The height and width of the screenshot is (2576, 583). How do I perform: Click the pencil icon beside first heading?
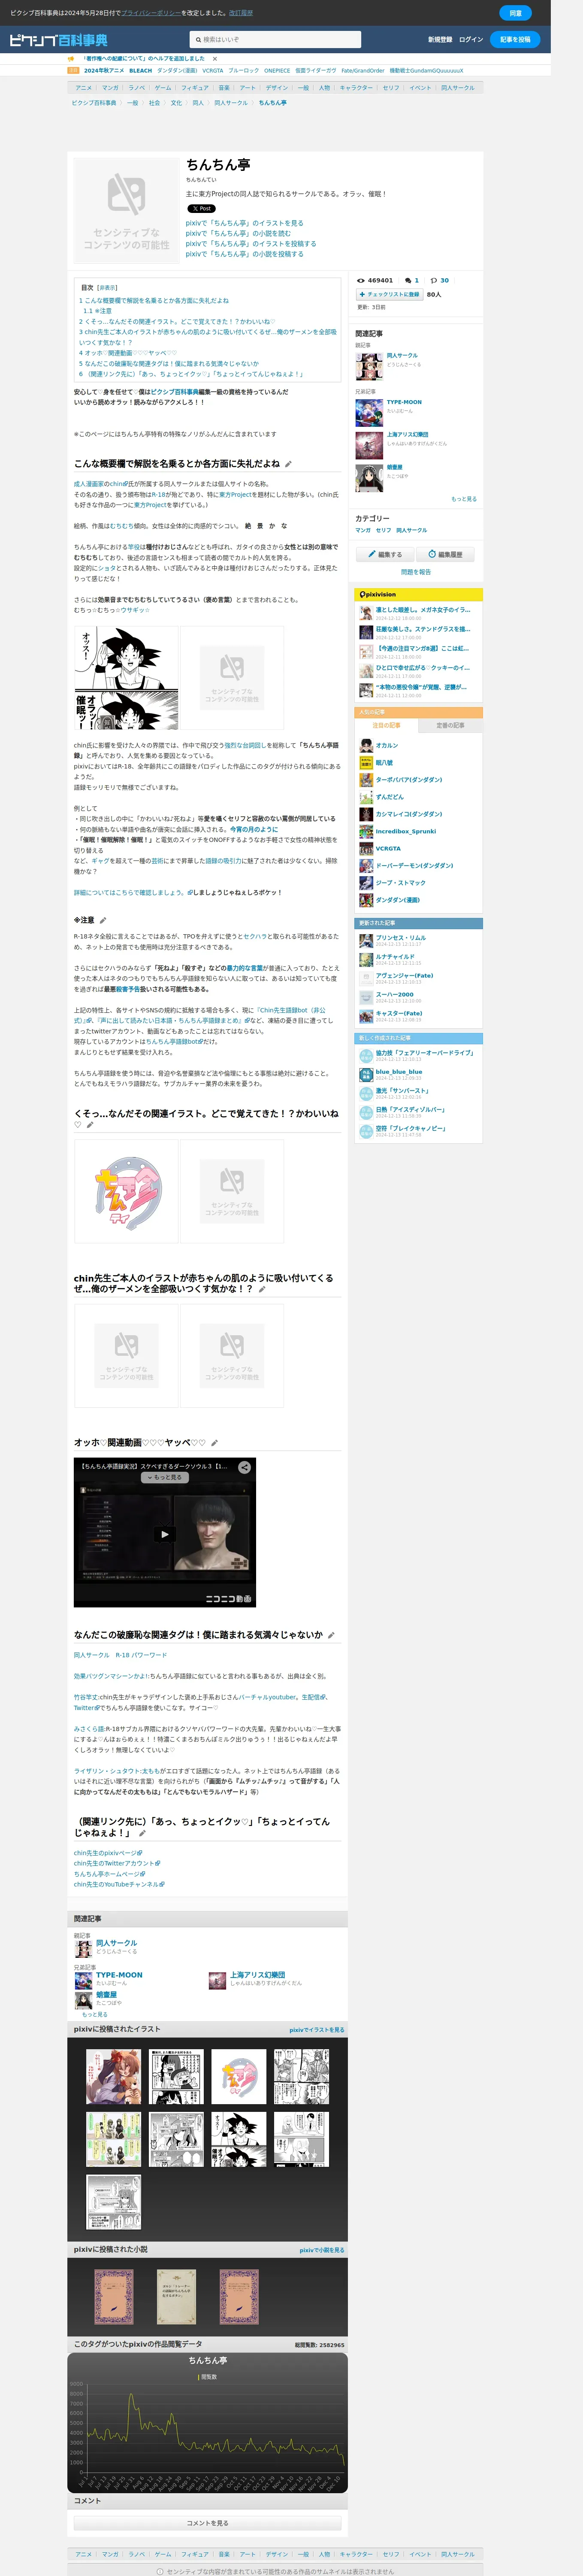tap(288, 464)
